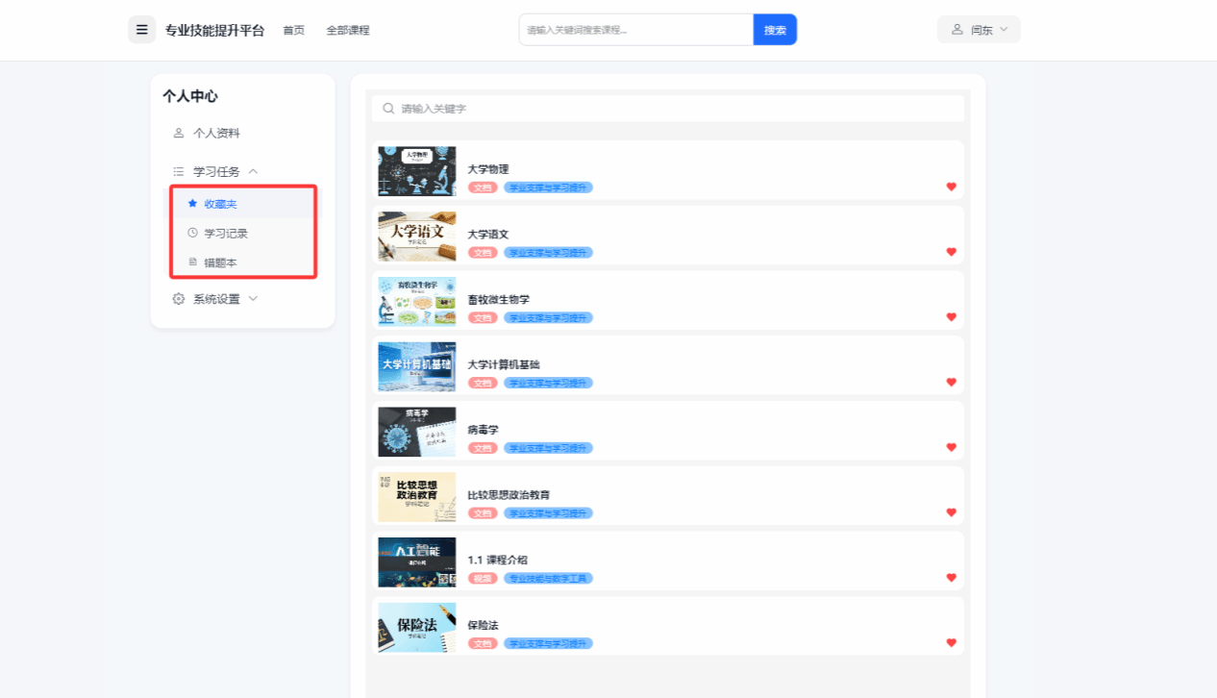Click the person icon beside 个人资料

(179, 134)
